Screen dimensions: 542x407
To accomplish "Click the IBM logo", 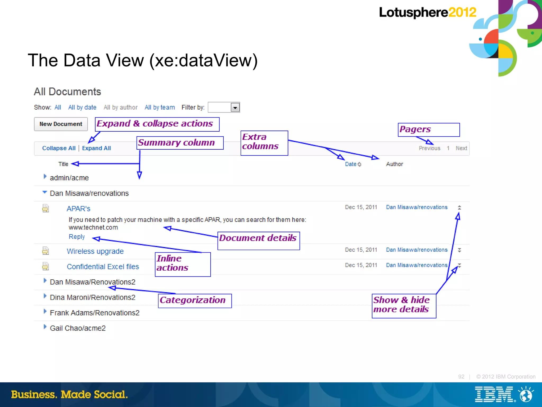I will click(495, 394).
